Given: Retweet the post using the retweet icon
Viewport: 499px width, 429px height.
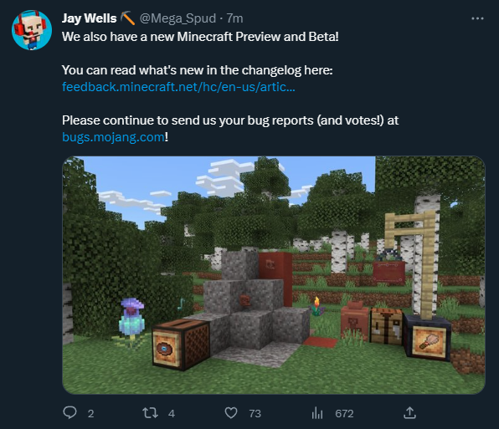Looking at the screenshot, I should (150, 413).
